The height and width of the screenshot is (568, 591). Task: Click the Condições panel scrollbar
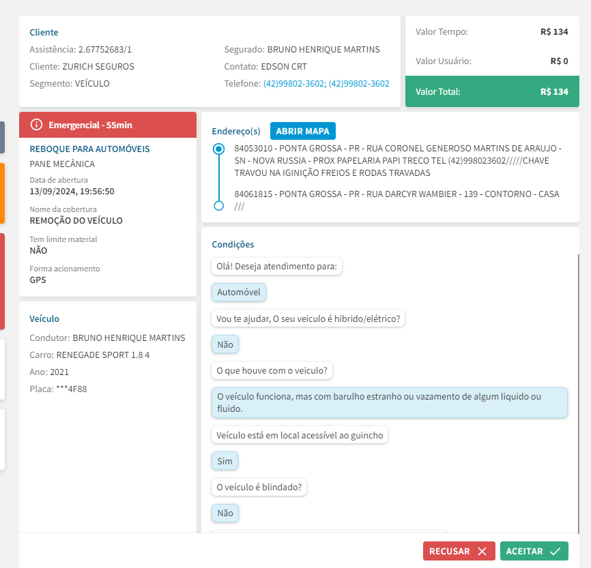click(x=578, y=389)
